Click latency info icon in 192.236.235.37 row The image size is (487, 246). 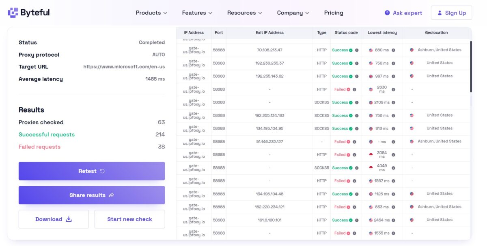click(x=393, y=63)
